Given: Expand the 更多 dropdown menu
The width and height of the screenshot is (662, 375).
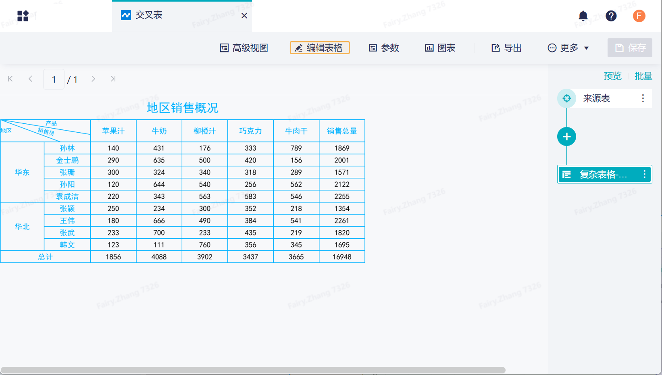Looking at the screenshot, I should [568, 48].
